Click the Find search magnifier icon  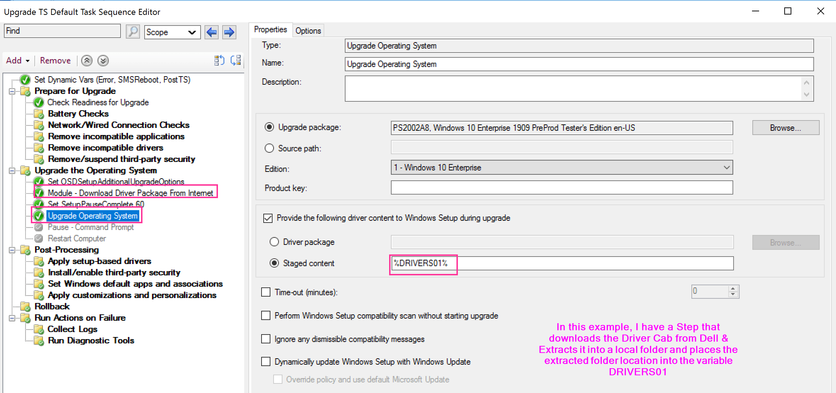coord(133,32)
